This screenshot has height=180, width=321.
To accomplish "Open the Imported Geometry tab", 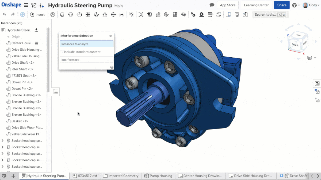I will (121, 176).
